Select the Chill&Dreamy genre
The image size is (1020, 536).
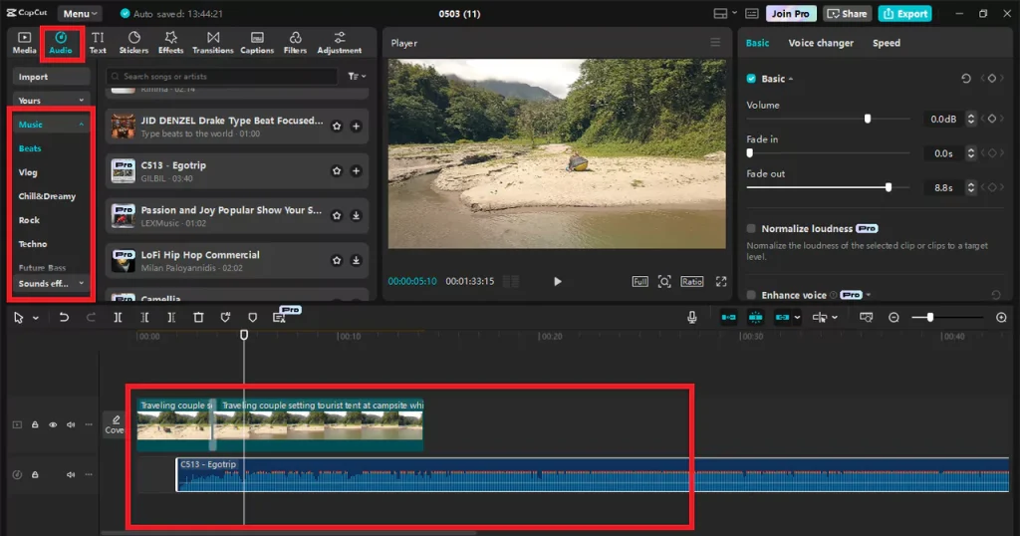point(47,196)
